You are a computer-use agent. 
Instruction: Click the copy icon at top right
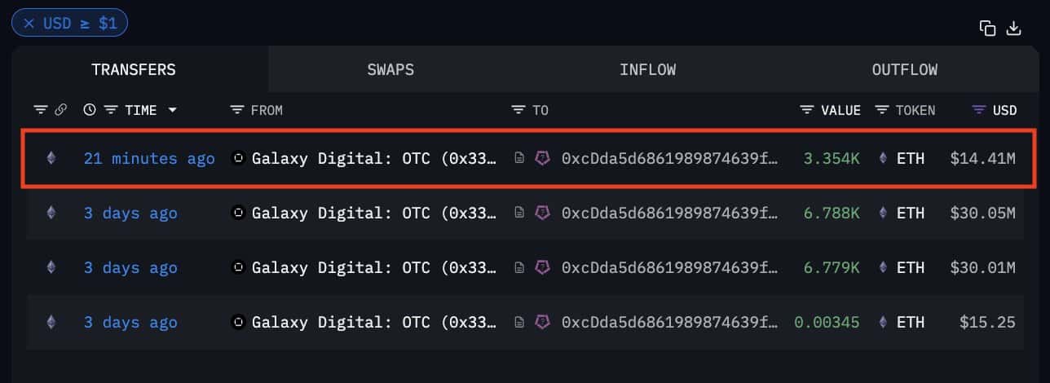[987, 29]
